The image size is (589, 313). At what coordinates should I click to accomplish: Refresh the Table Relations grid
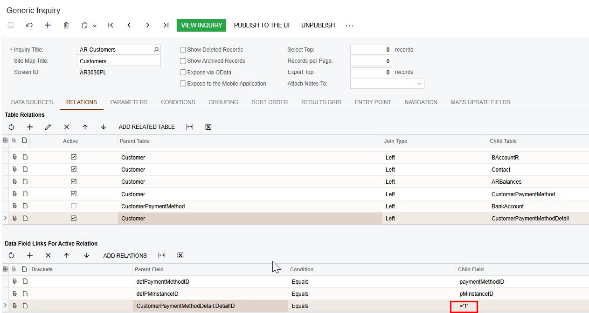pos(11,127)
